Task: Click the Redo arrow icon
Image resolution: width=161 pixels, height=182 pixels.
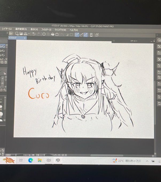Action: click(x=38, y=34)
